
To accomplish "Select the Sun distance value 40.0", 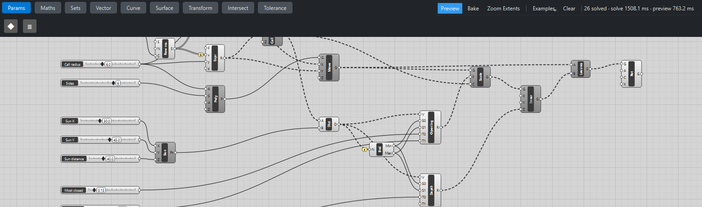I will tap(110, 159).
